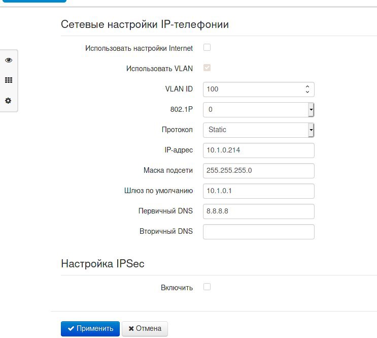Click the 'Маска подсети' label
This screenshot has width=377, height=338.
(x=168, y=170)
